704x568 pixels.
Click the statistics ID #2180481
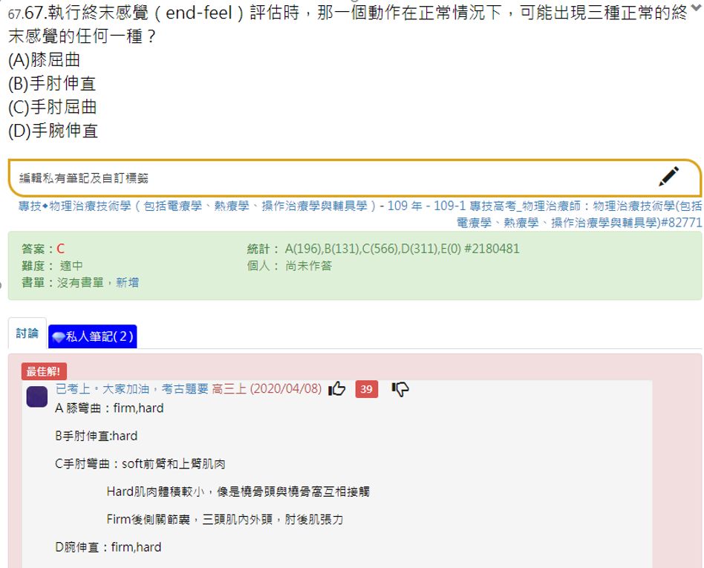pyautogui.click(x=491, y=249)
